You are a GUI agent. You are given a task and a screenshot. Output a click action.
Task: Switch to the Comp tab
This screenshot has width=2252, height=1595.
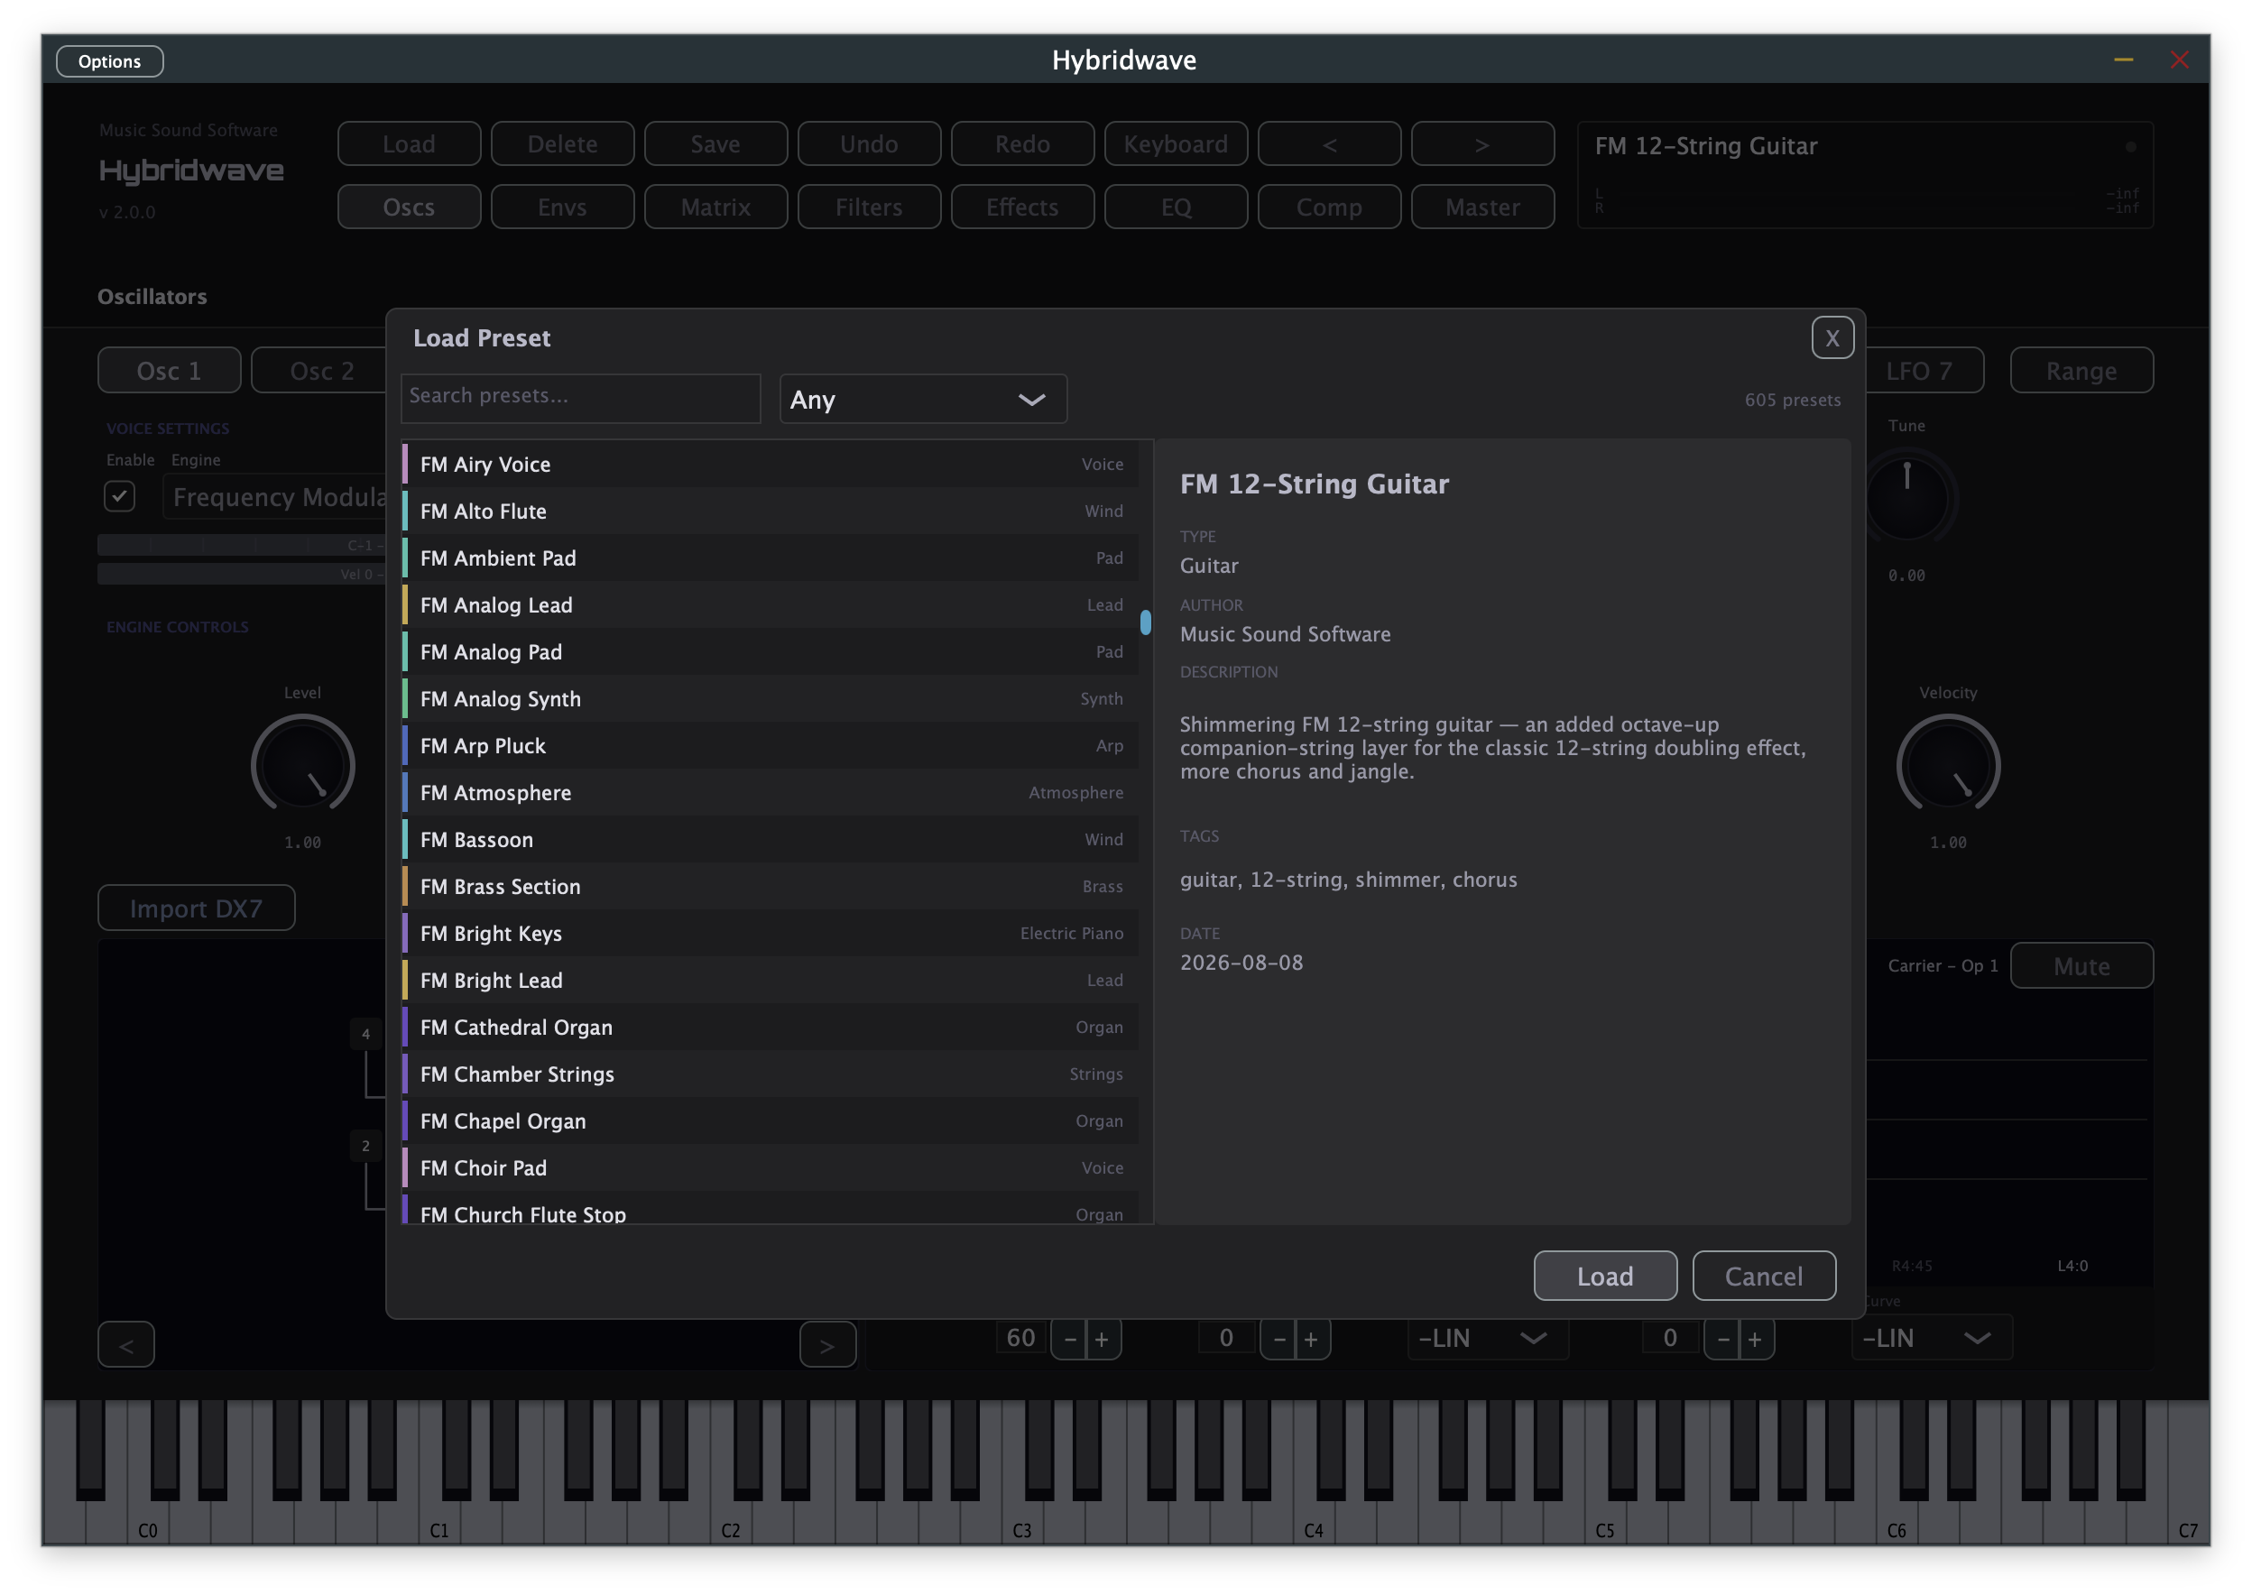pos(1329,207)
